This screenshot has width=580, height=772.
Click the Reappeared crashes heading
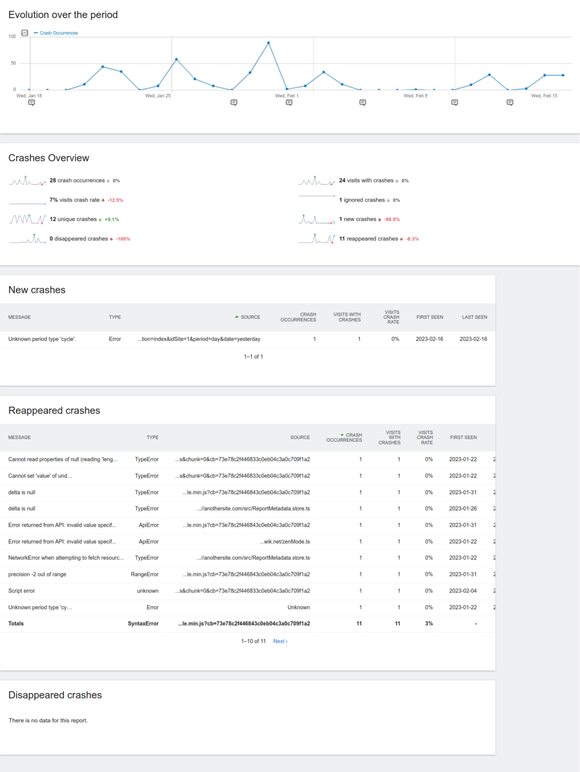tap(54, 411)
